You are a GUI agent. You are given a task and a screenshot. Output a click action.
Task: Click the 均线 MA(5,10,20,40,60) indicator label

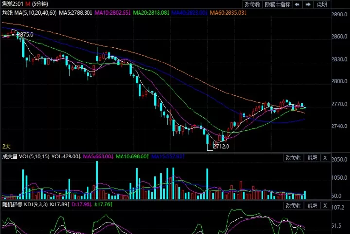[30, 13]
